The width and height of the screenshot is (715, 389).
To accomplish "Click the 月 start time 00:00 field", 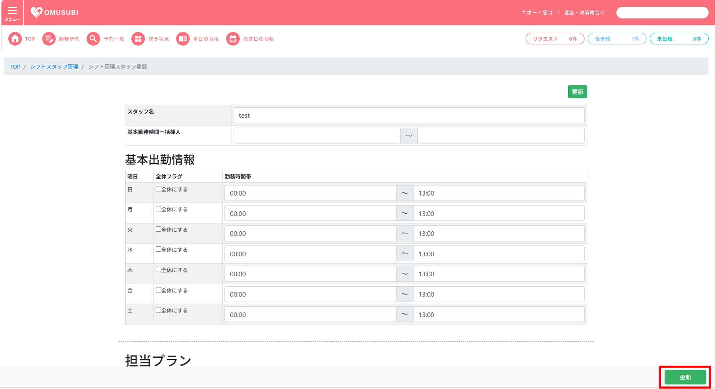I will coord(310,213).
